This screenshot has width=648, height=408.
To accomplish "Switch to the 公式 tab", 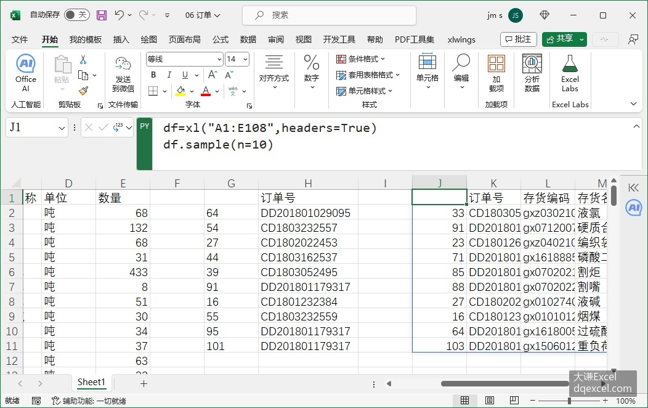I will click(x=221, y=39).
